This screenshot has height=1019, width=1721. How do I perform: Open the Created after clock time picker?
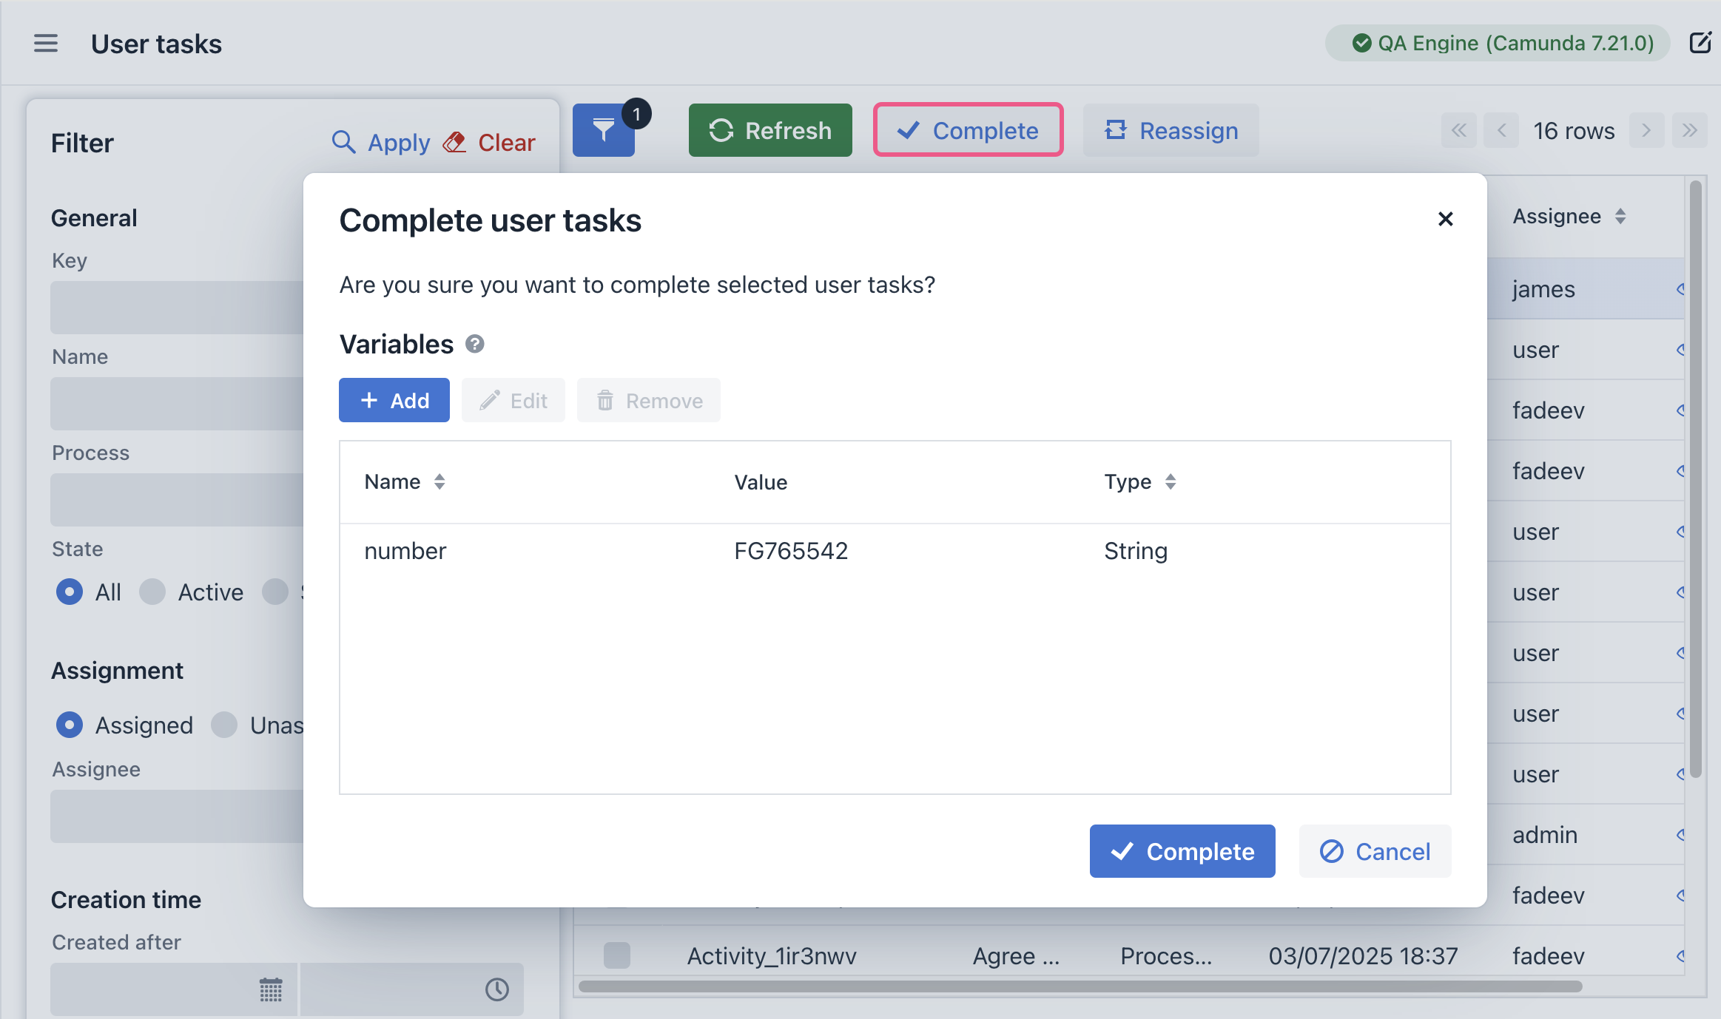[x=496, y=989]
